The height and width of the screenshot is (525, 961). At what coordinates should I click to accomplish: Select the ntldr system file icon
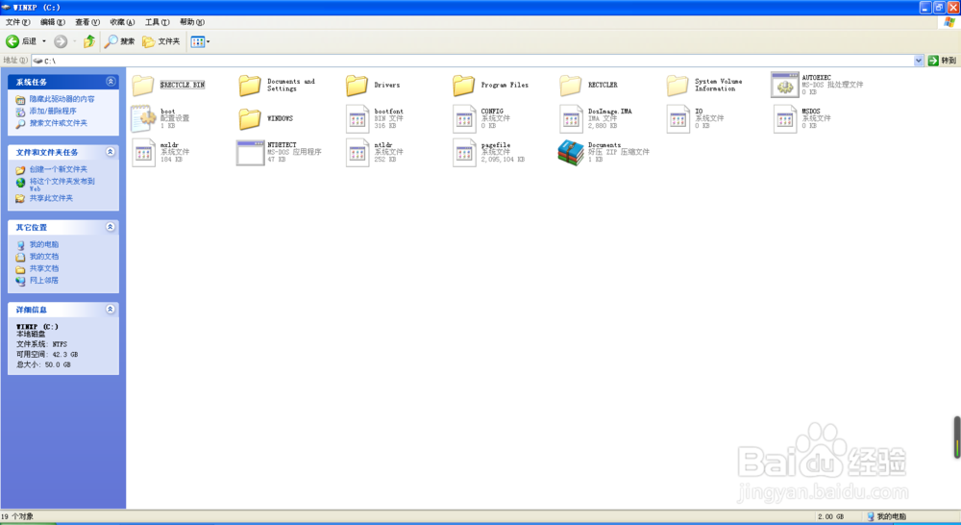357,153
